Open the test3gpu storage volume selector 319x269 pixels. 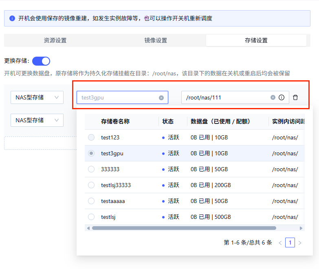(x=118, y=97)
